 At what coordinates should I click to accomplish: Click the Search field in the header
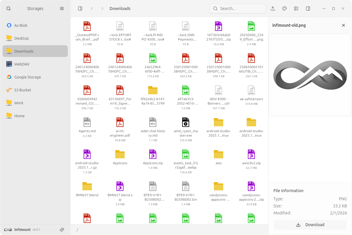click(x=238, y=9)
